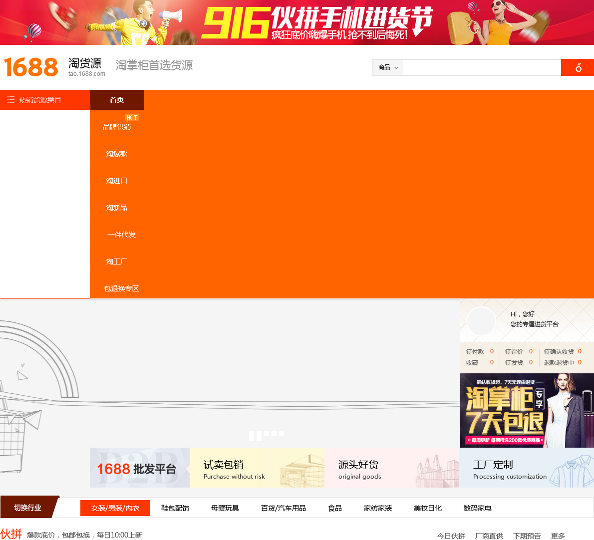This screenshot has width=594, height=540.
Task: Click the HOT badge above 品牌供销
Action: point(132,117)
